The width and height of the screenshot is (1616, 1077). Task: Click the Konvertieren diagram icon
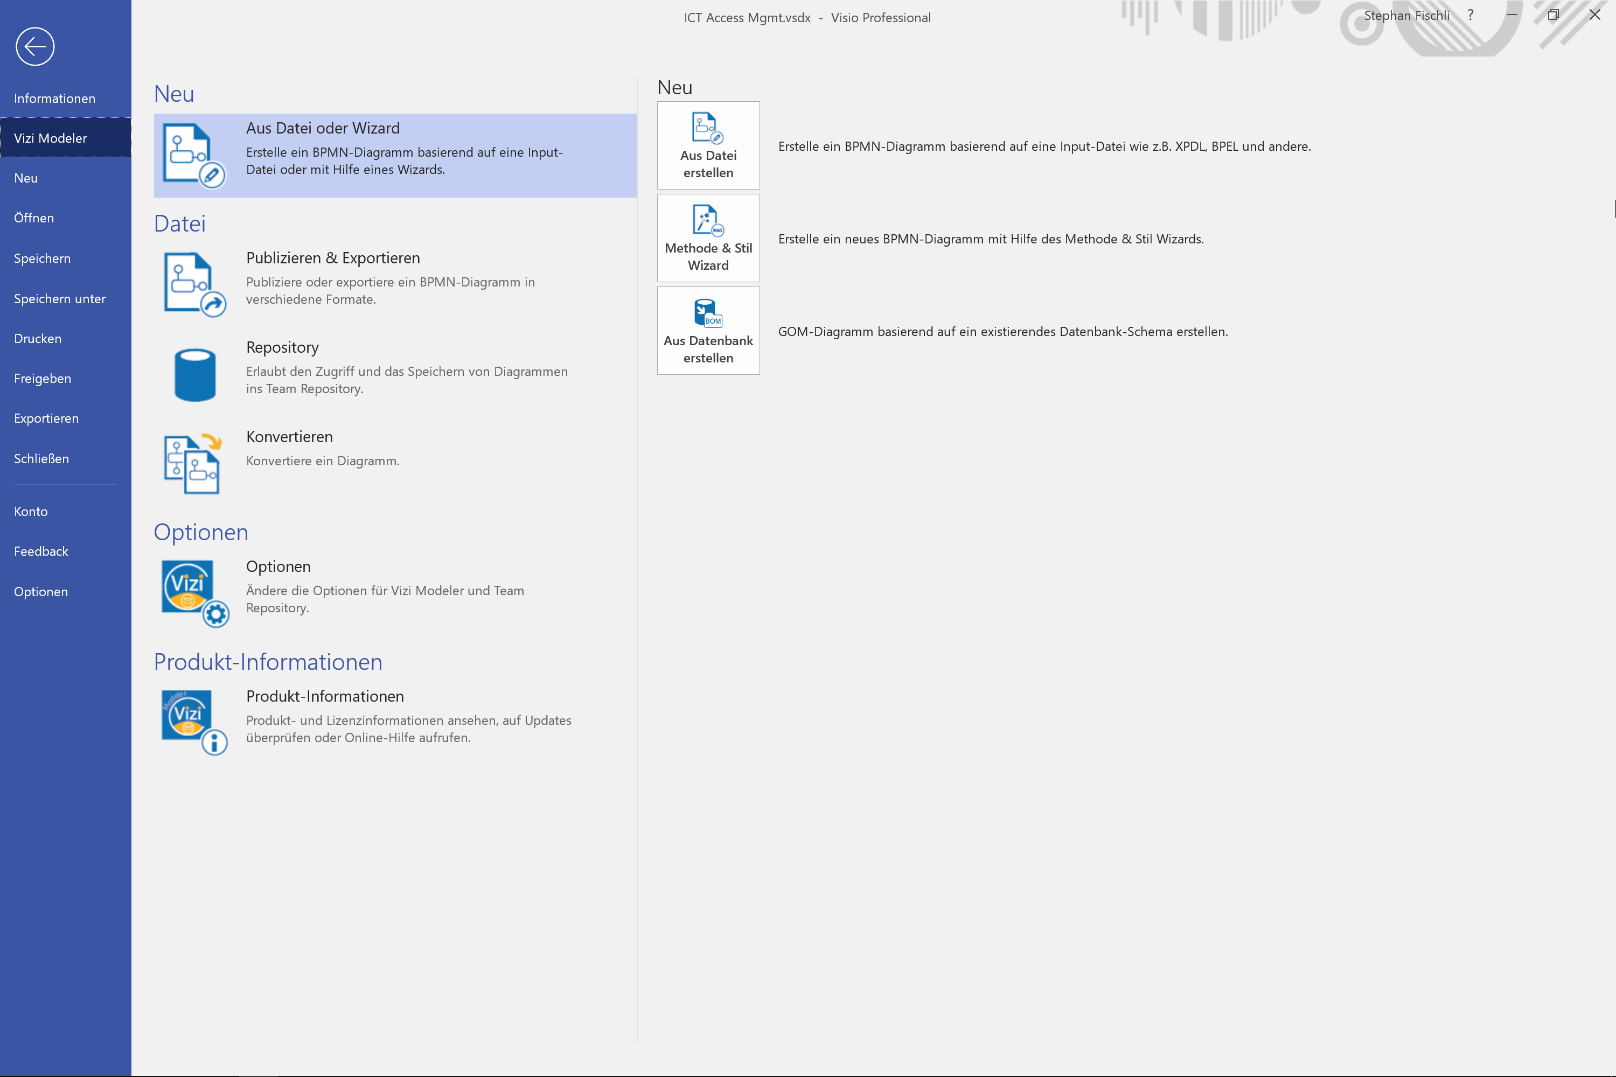193,464
